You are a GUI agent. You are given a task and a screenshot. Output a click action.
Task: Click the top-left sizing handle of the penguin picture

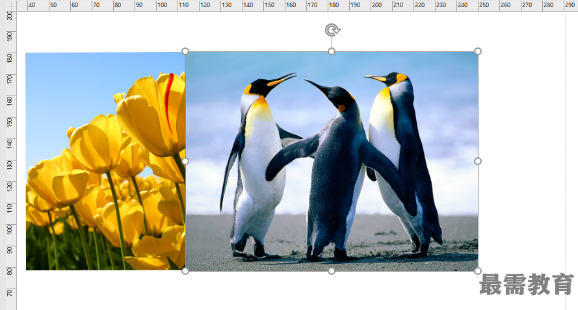click(185, 51)
